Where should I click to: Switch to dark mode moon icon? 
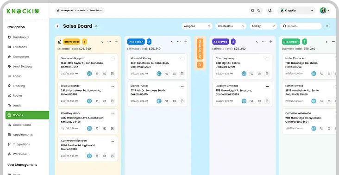click(259, 10)
